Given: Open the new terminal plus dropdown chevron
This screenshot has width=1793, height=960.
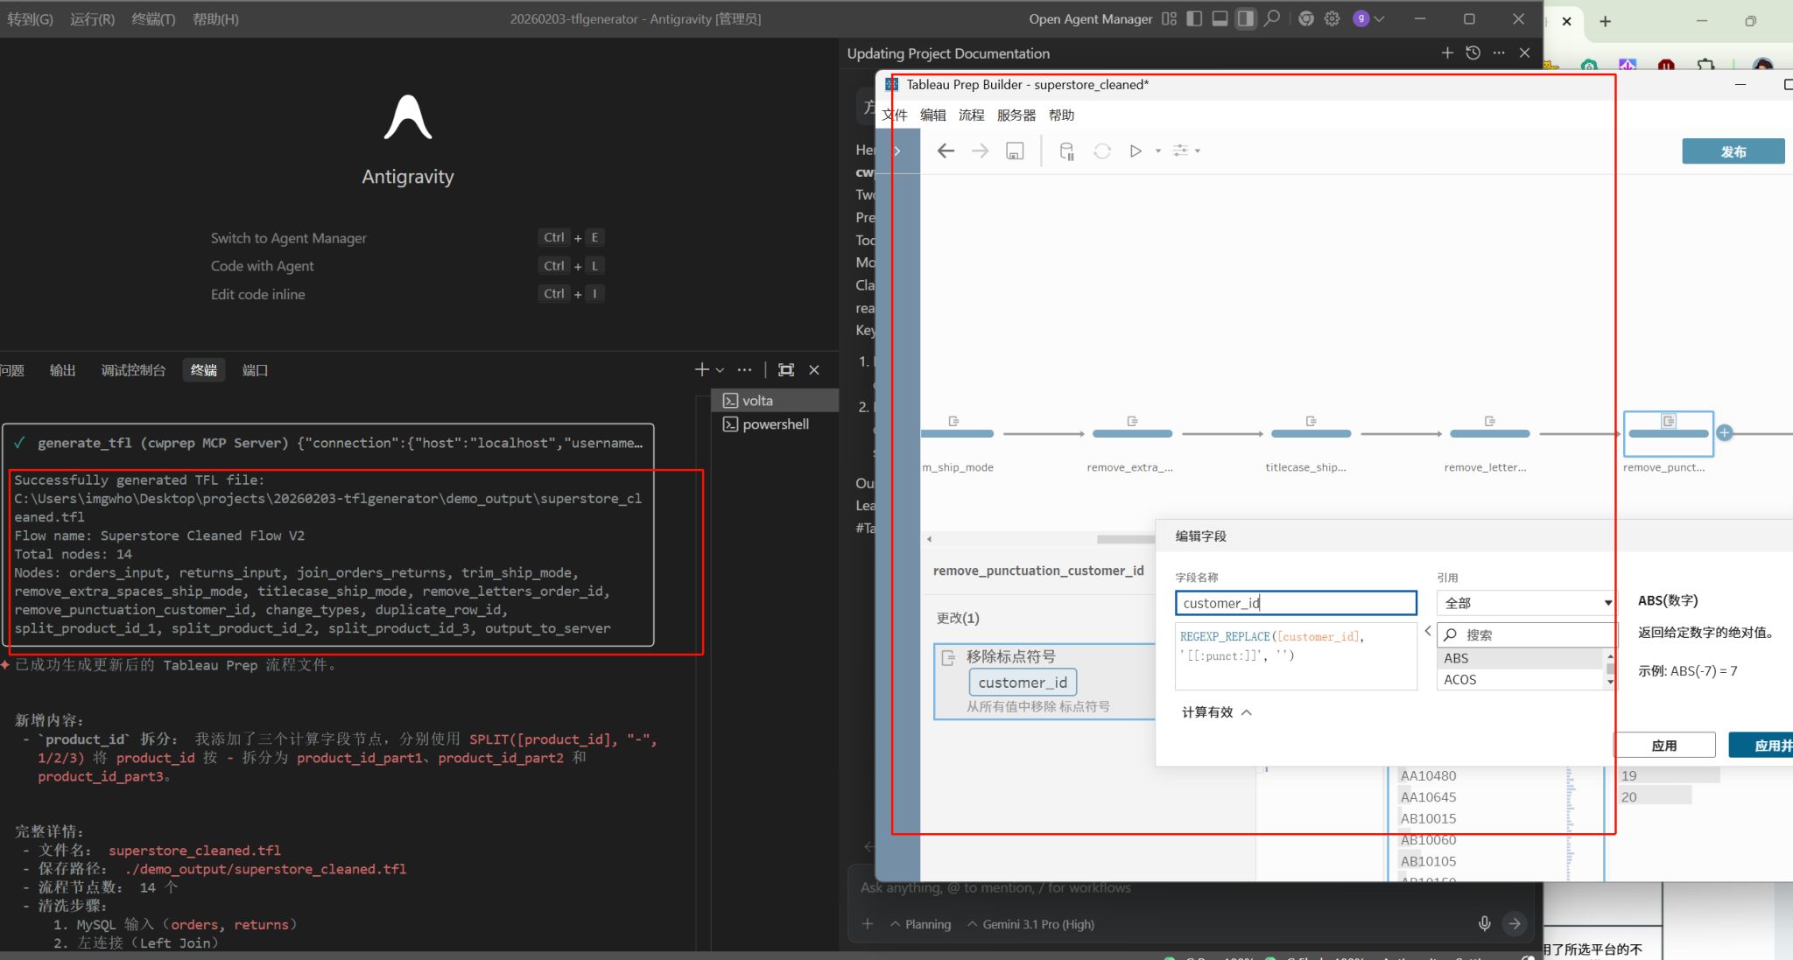Looking at the screenshot, I should (x=720, y=370).
